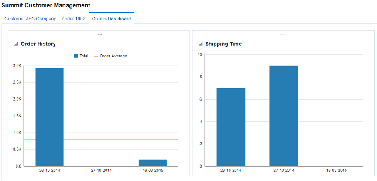Open the Order 1002 tab
377x181 pixels.
tap(74, 19)
